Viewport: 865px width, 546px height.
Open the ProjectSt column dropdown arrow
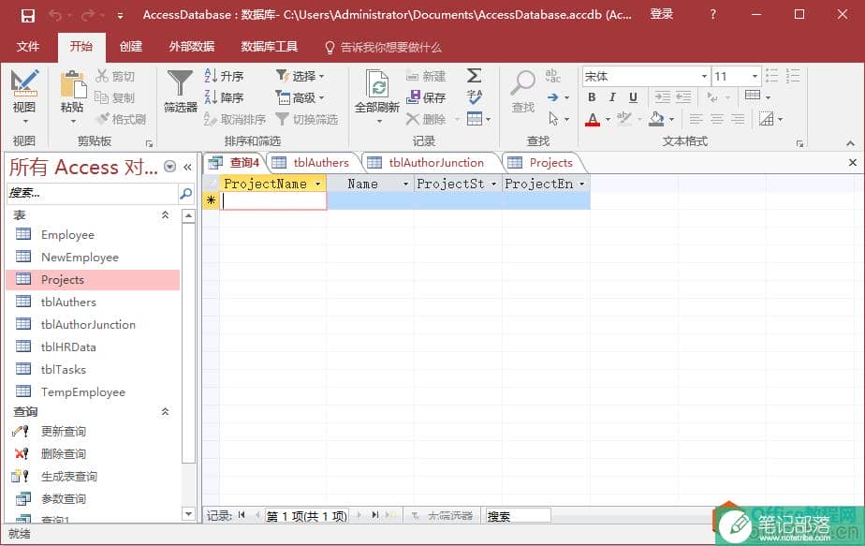493,184
